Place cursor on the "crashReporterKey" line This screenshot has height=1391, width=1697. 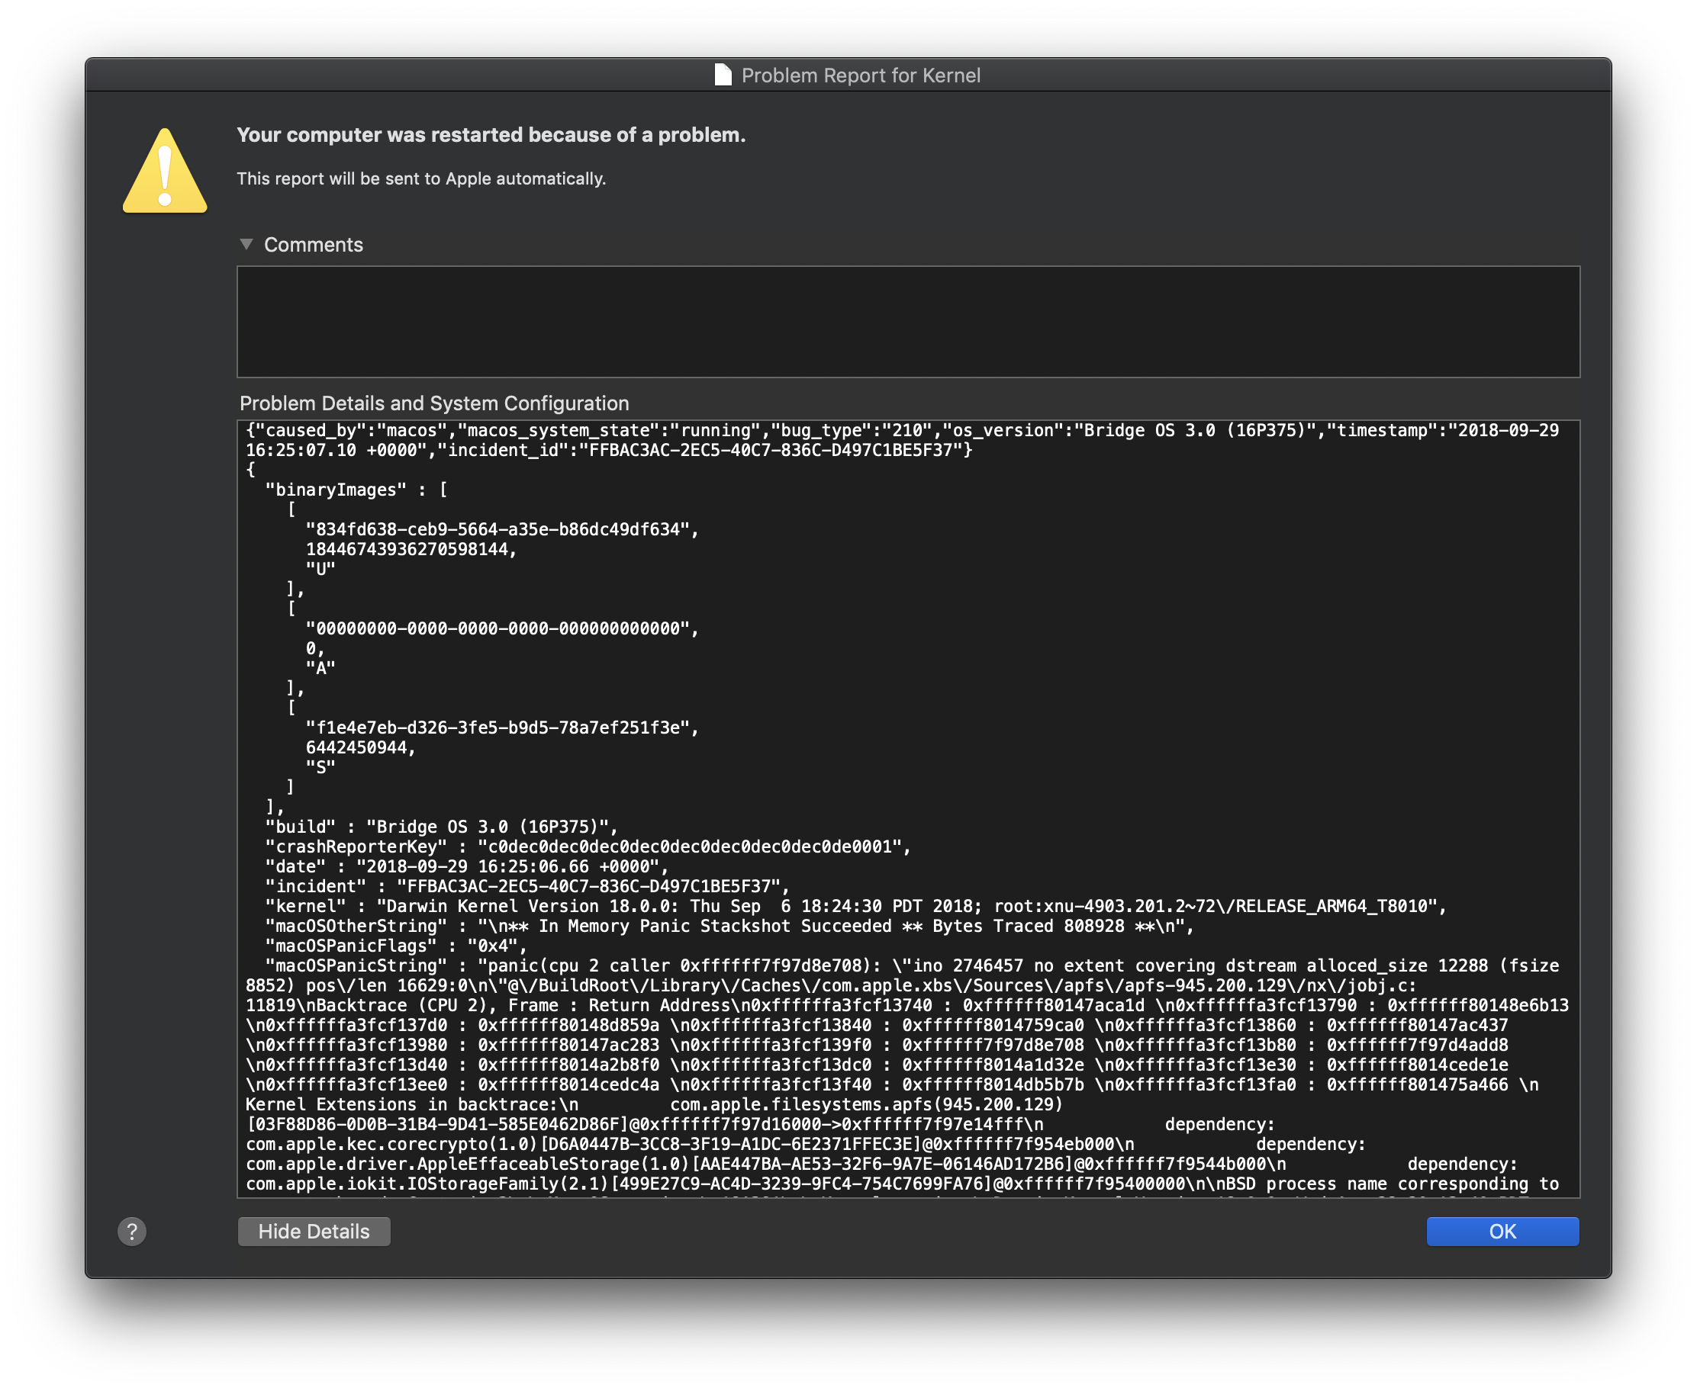point(587,847)
